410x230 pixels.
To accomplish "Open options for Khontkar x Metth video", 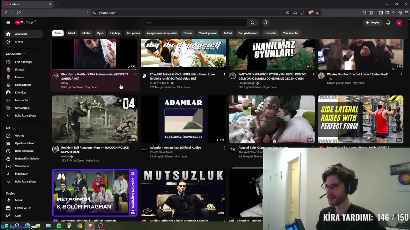I will click(x=136, y=75).
